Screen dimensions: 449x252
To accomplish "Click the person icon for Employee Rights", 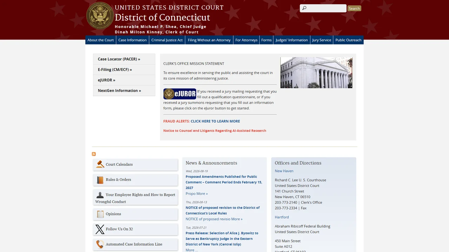I will (100, 195).
